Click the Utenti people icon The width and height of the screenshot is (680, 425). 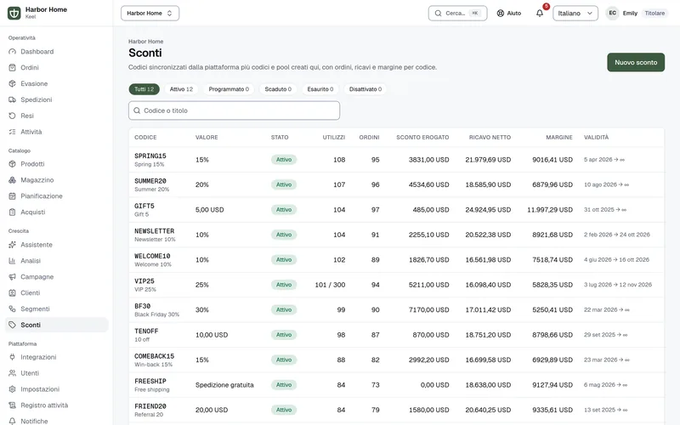point(12,373)
